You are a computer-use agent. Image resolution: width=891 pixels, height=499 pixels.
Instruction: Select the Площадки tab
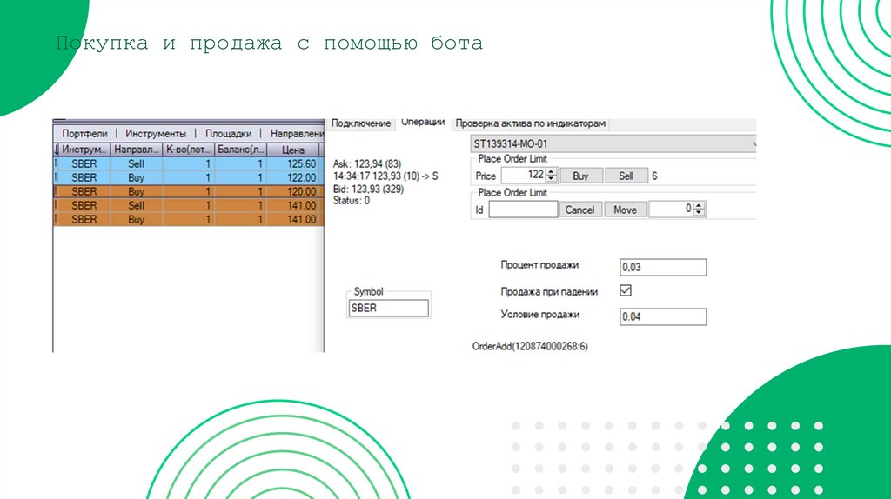click(x=228, y=134)
